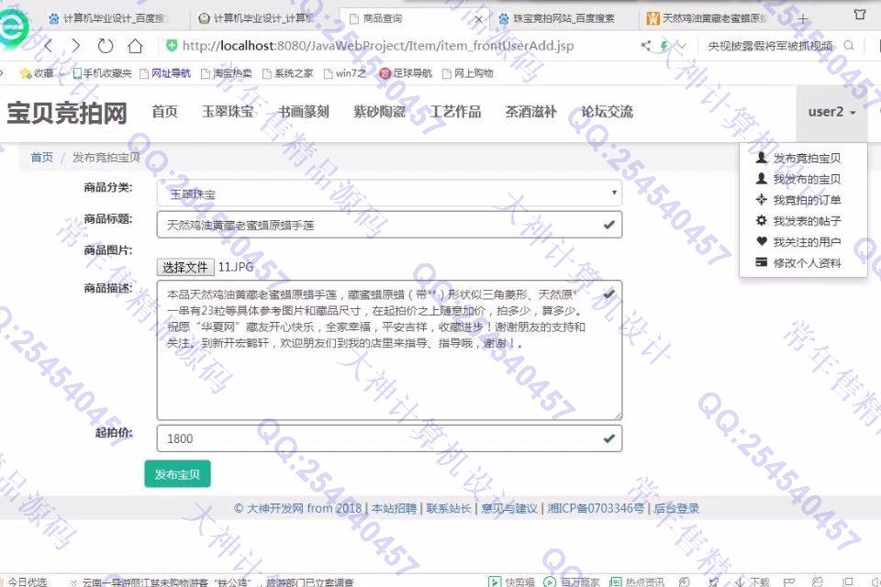This screenshot has width=881, height=587.
Task: Click the 百万赢家 status bar icon
Action: [550, 581]
